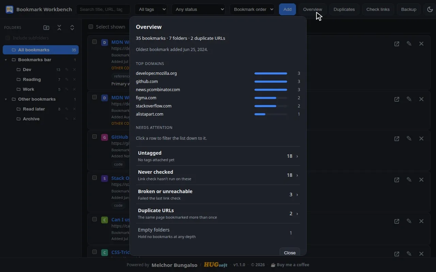This screenshot has height=272, width=436.
Task: Tick the Select shown checkbox
Action: point(91,27)
